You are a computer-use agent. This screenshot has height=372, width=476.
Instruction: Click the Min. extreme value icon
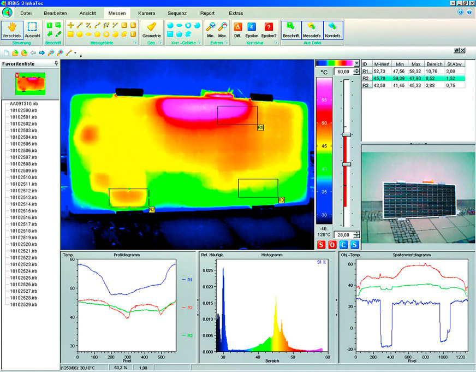(212, 27)
